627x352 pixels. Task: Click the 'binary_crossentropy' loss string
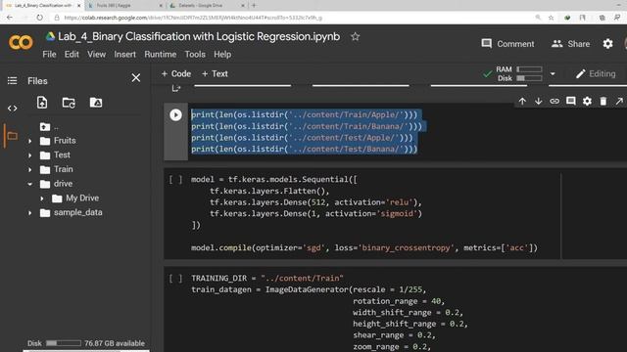point(406,247)
